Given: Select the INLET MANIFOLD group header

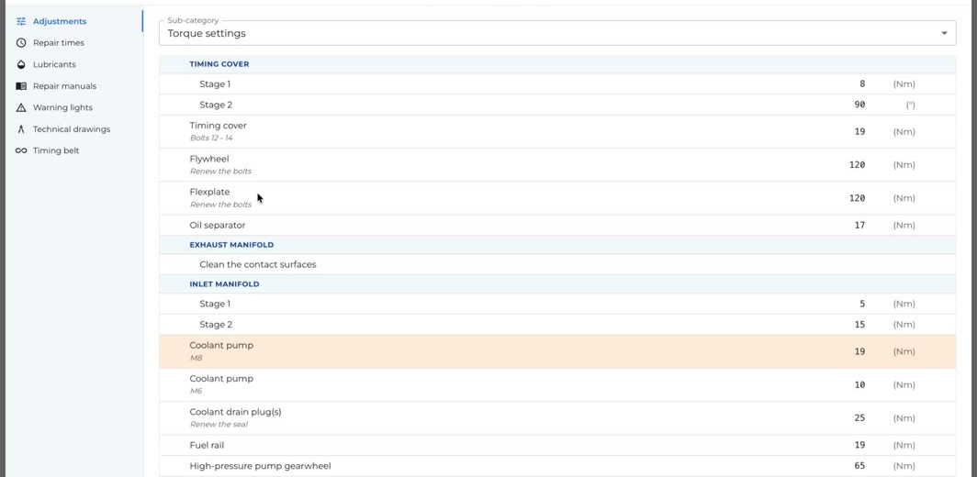Looking at the screenshot, I should [x=557, y=284].
